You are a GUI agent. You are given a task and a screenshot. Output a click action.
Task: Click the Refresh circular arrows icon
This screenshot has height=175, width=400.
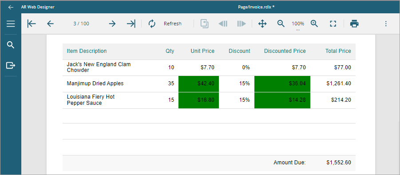tap(152, 24)
